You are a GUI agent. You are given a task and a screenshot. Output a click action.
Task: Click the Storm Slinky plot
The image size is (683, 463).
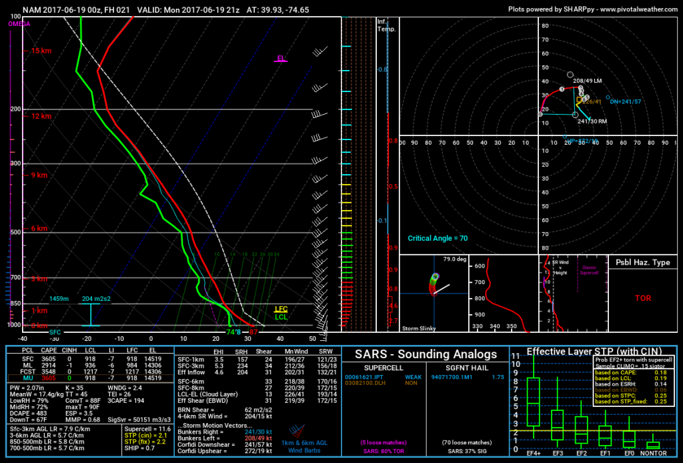click(x=434, y=294)
